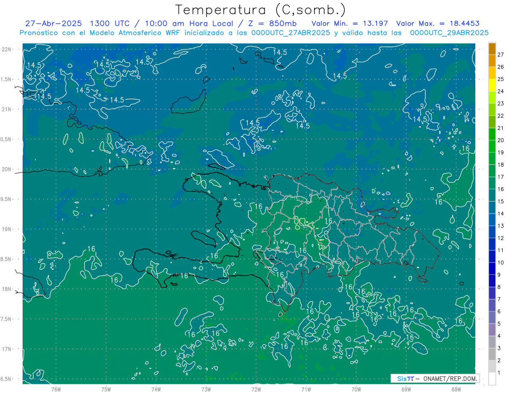Click the orange swatch above scale label 27
This screenshot has height=395, width=512.
point(492,49)
